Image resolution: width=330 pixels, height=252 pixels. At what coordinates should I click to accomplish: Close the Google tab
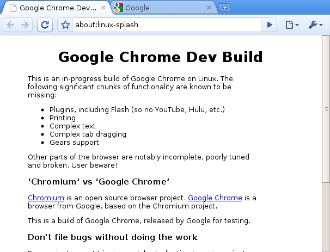(x=209, y=8)
